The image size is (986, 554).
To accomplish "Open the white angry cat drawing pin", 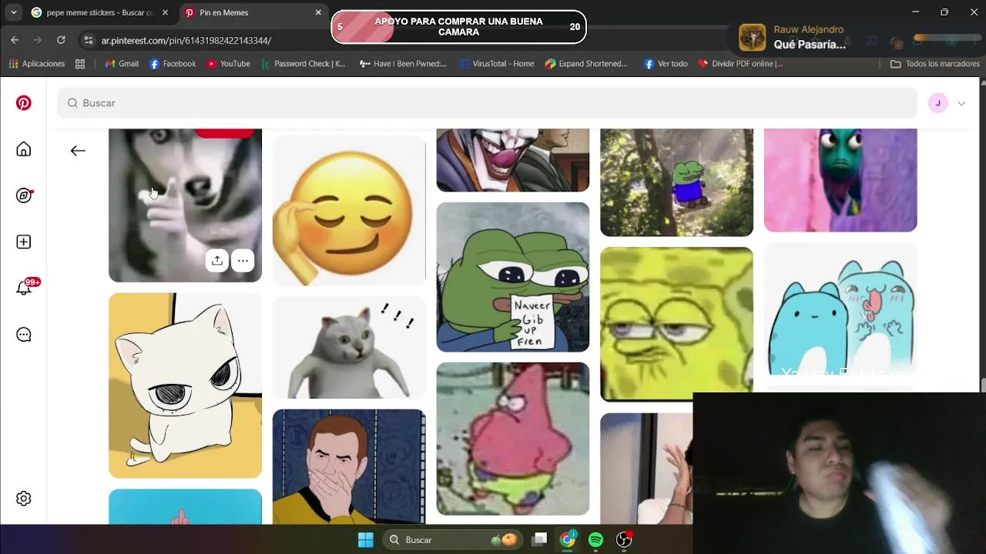I will click(x=185, y=385).
